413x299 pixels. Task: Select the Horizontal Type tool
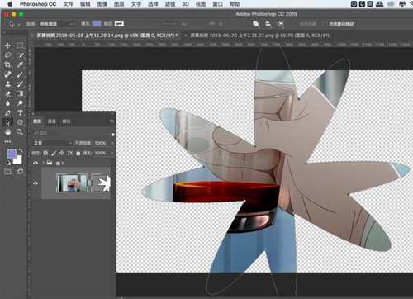[x=20, y=112]
